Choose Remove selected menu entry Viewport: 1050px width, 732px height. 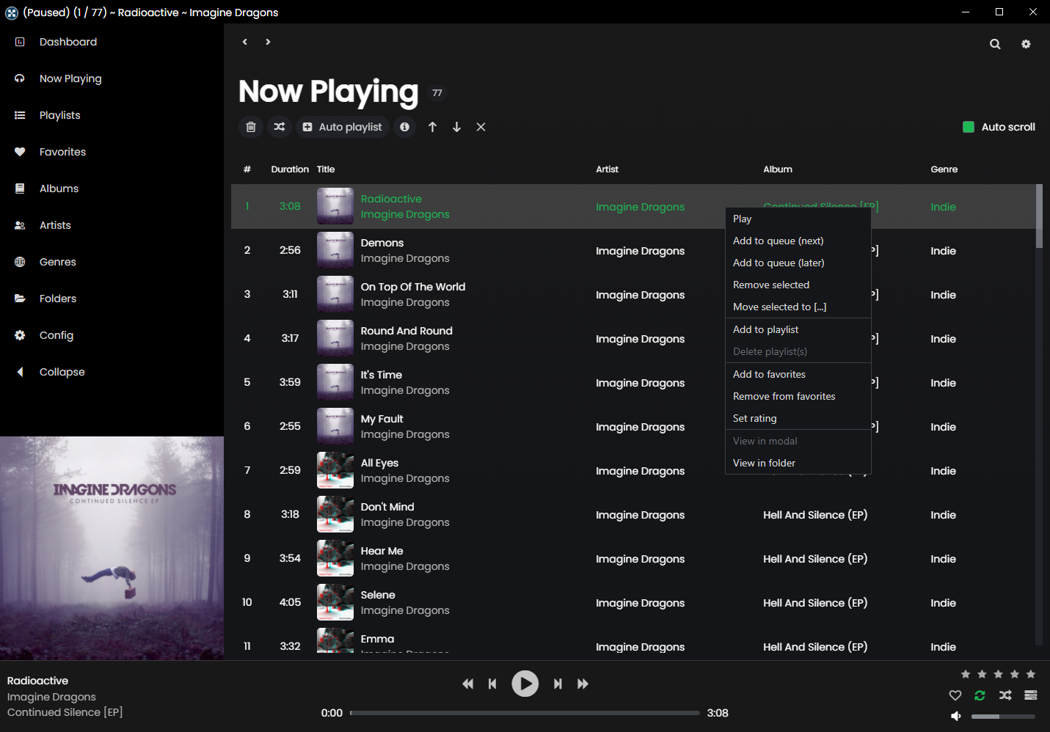[798, 285]
